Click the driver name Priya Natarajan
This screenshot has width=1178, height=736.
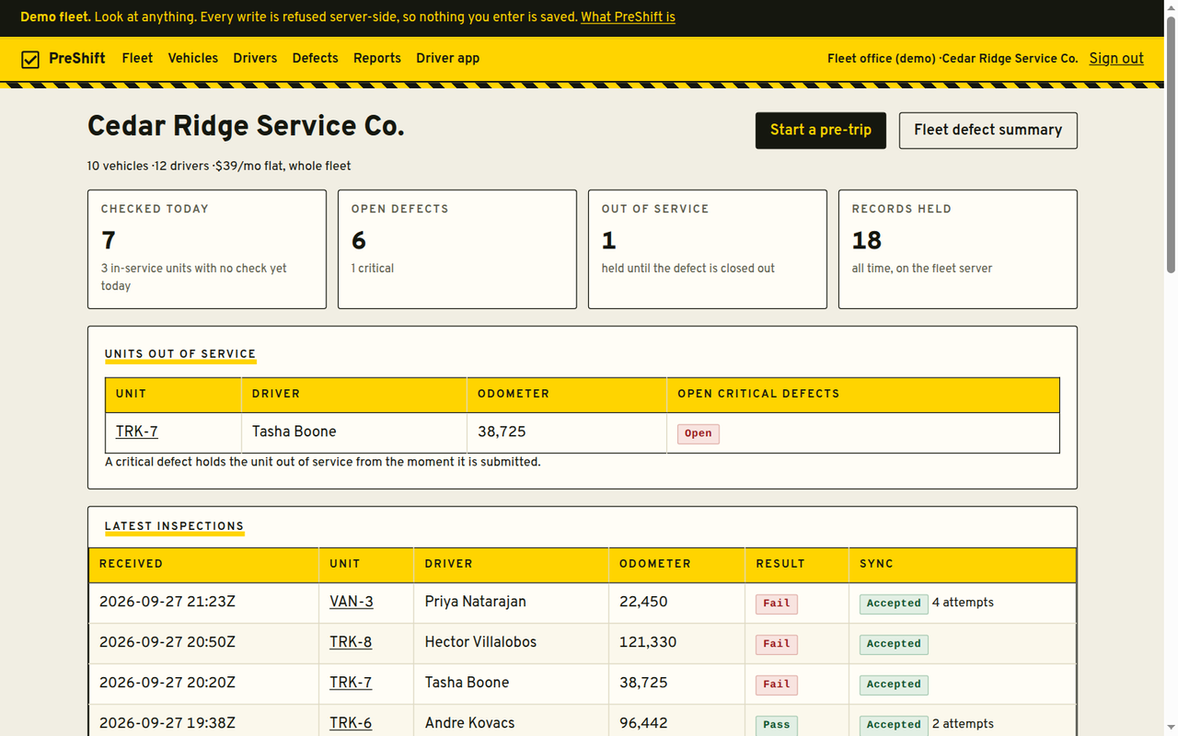pos(476,603)
